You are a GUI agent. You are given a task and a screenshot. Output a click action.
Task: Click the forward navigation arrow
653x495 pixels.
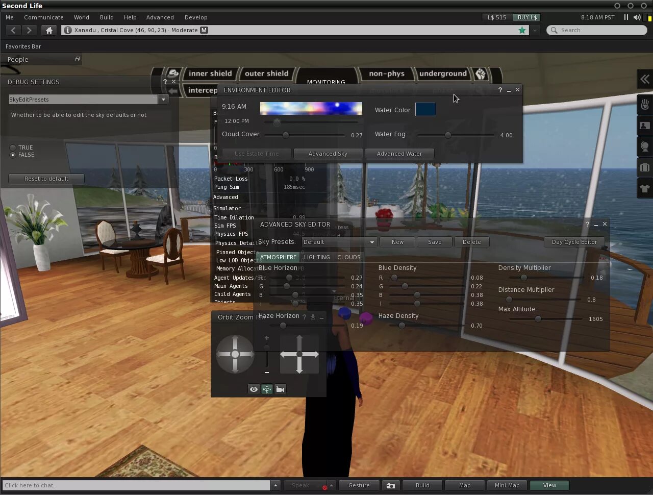[x=29, y=30]
